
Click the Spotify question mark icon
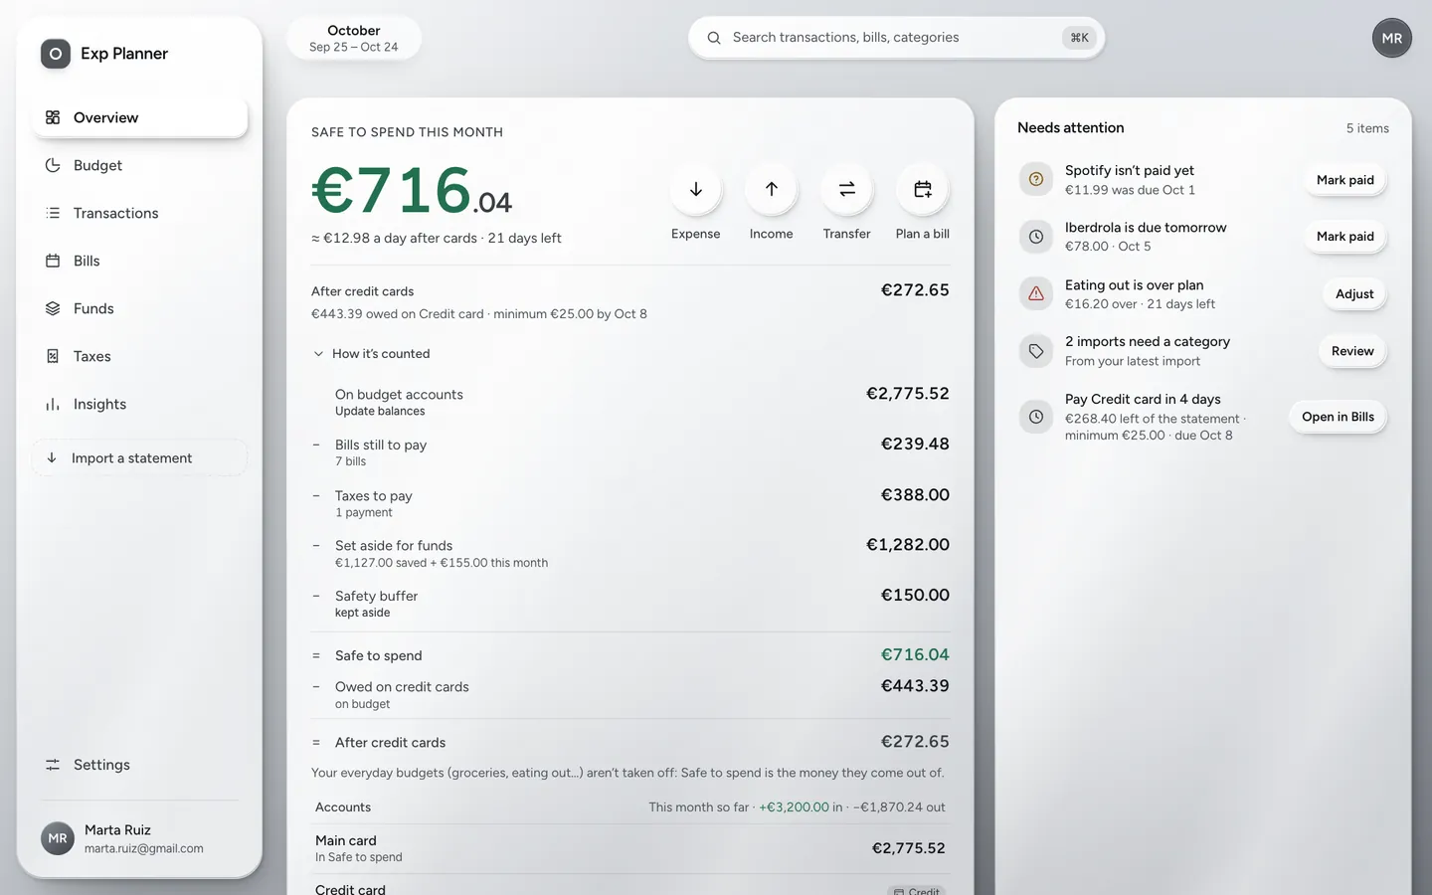1036,180
